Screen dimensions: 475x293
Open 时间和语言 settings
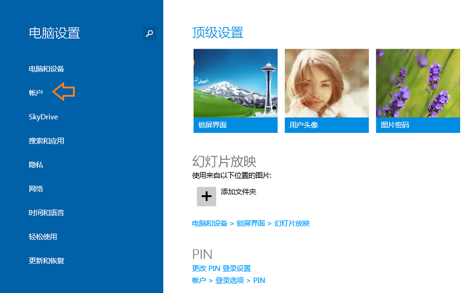pyautogui.click(x=46, y=213)
